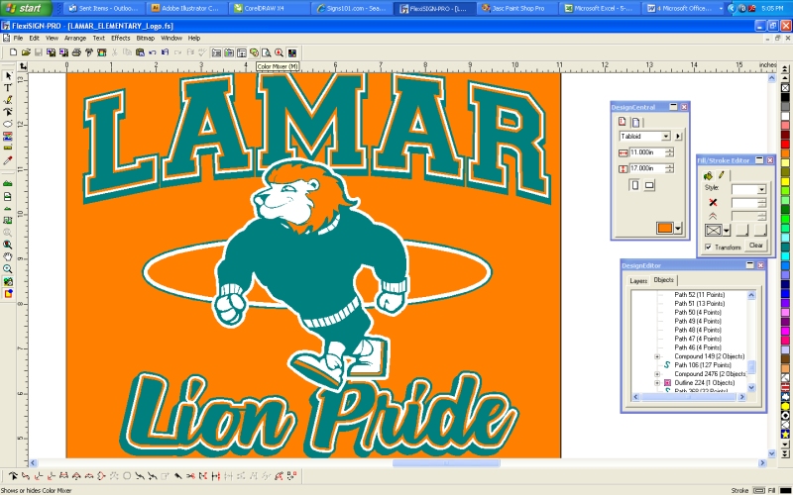
Task: Open the Fill tab in Fill/Stroke Editor
Action: pos(708,176)
